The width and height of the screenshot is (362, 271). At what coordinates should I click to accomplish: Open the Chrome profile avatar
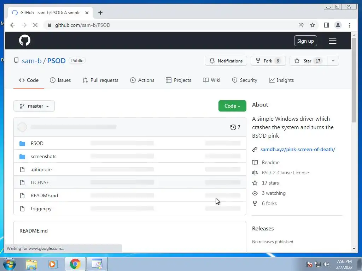pos(338,25)
